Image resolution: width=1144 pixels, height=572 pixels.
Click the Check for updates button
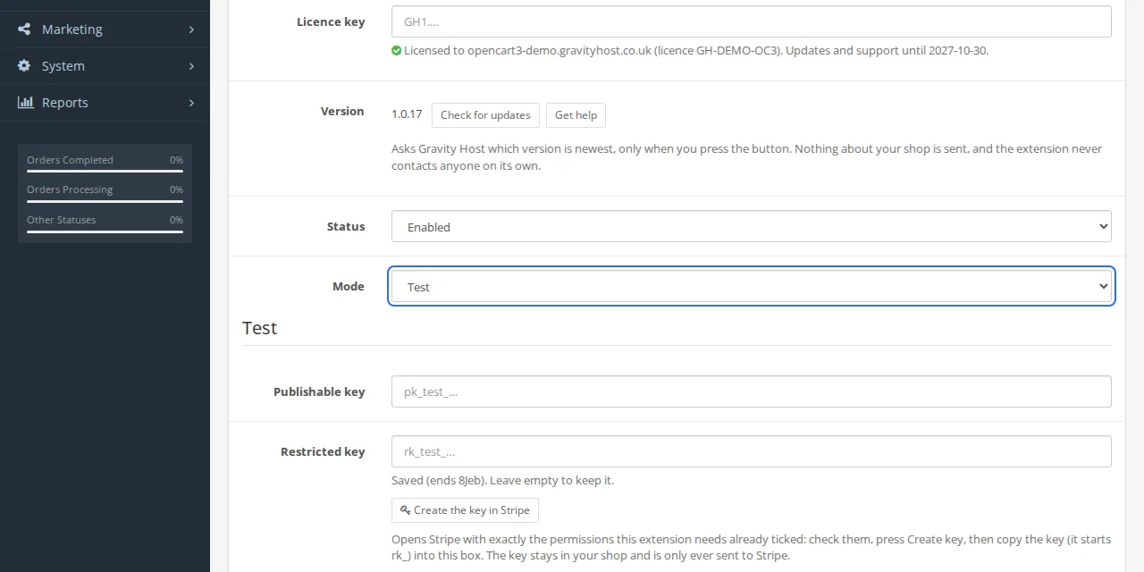point(485,115)
